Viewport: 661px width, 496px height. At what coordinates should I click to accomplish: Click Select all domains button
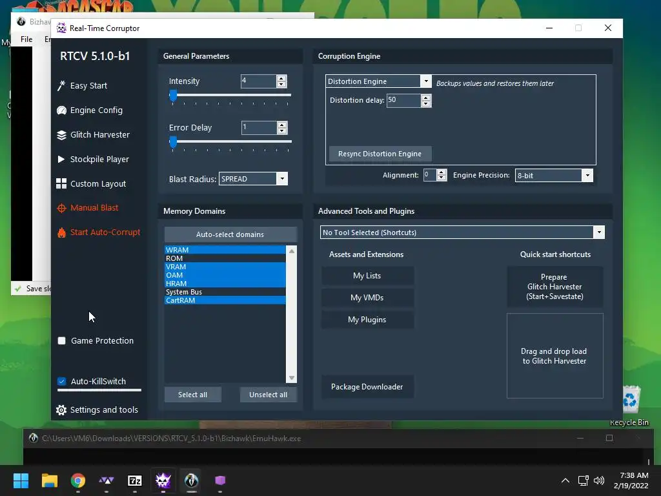pos(192,395)
